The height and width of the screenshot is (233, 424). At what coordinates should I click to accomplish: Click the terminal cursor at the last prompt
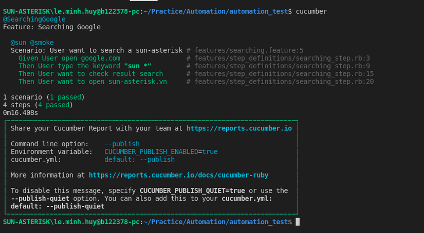point(298,222)
